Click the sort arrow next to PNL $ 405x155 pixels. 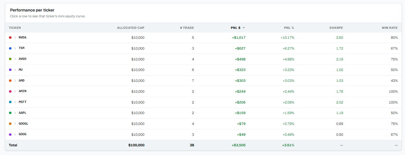coord(244,28)
